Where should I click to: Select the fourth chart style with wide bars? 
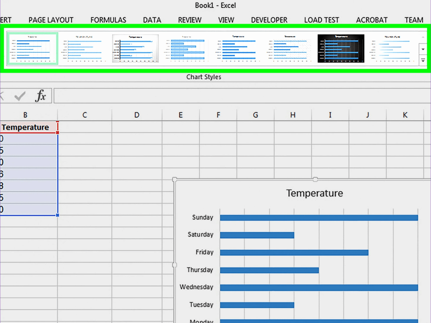pyautogui.click(x=187, y=48)
